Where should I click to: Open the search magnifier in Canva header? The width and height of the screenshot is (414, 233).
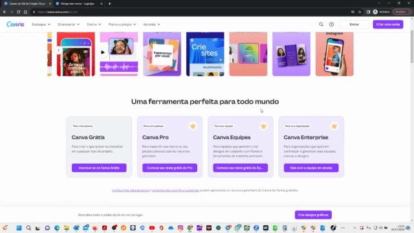[321, 25]
